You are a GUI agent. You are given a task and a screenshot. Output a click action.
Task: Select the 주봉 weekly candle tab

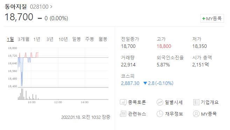coord(89,39)
